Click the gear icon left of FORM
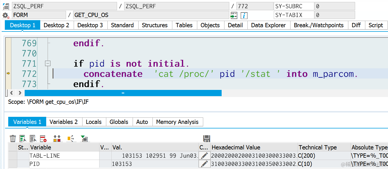Viewport: 388px width, 169px height. tap(6, 15)
